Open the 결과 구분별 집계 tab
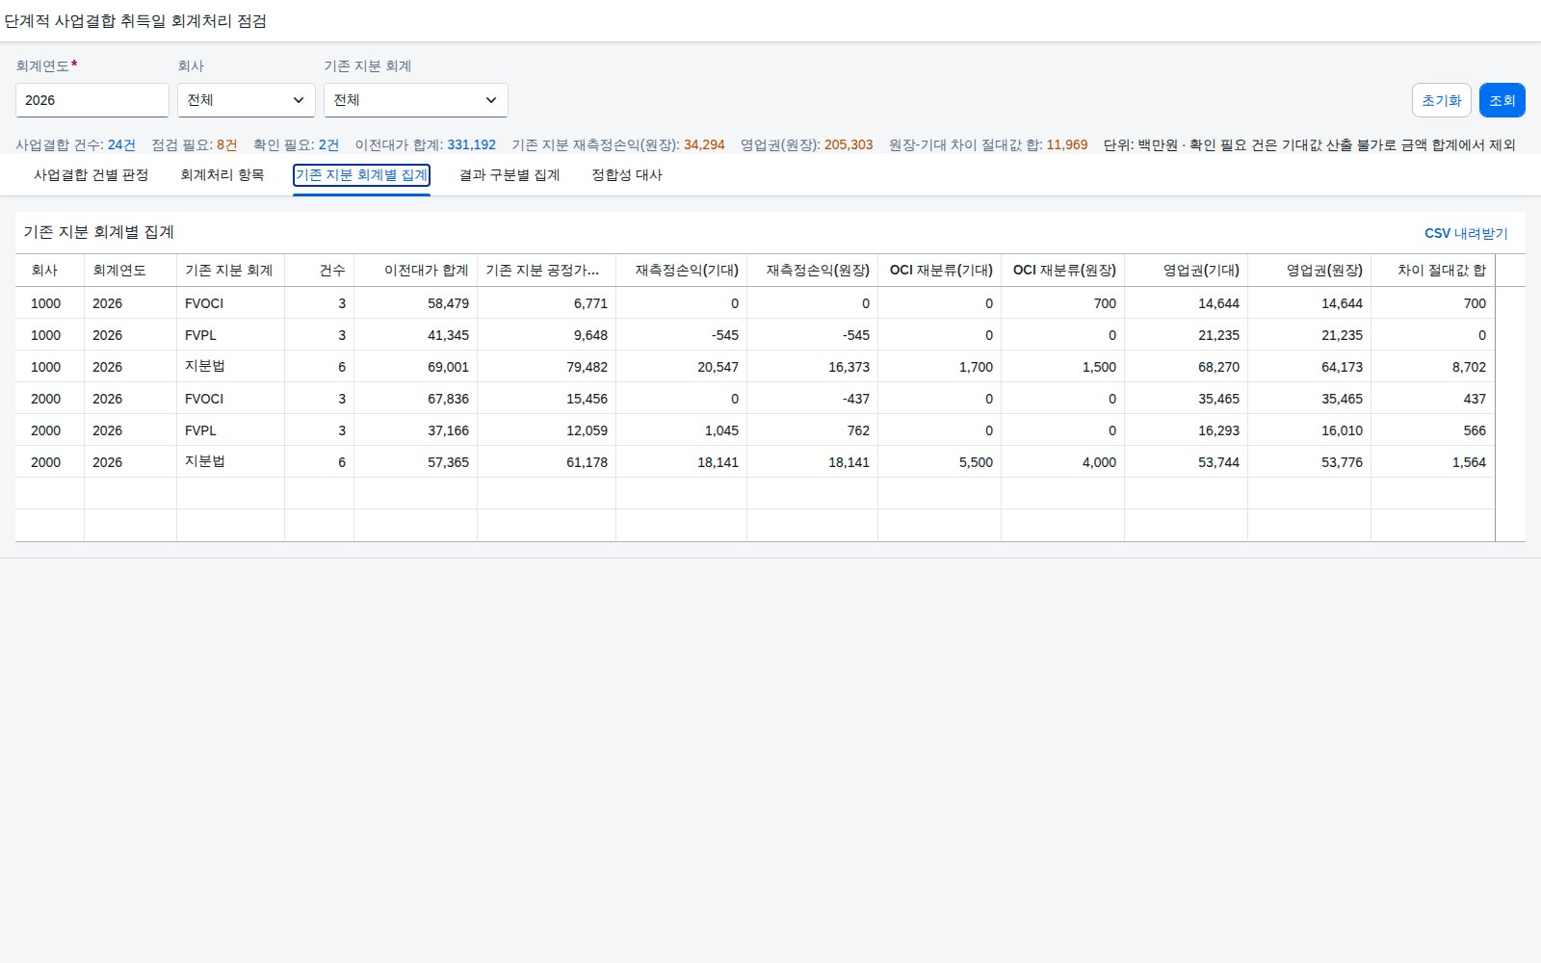Viewport: 1541px width, 963px height. [509, 175]
